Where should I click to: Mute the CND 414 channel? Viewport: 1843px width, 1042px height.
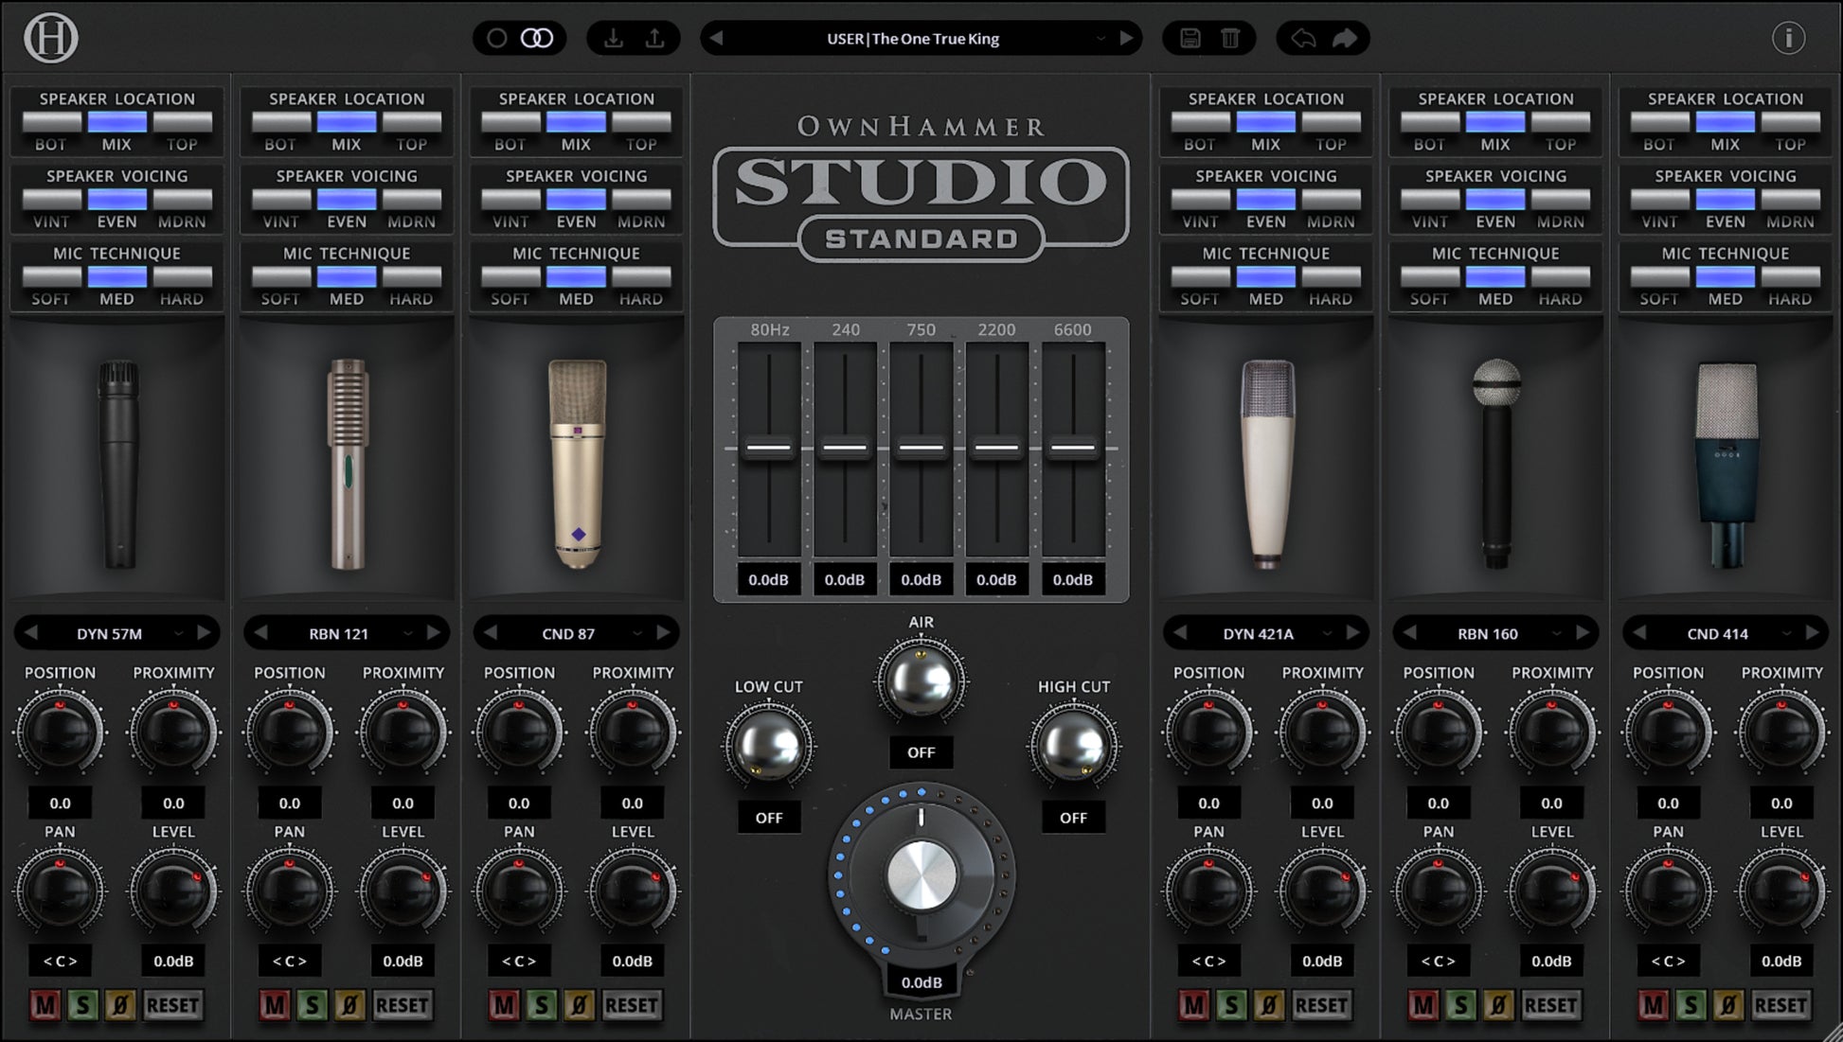1653,1005
